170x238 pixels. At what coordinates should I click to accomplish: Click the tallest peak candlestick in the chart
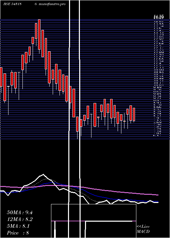[x=39, y=36]
